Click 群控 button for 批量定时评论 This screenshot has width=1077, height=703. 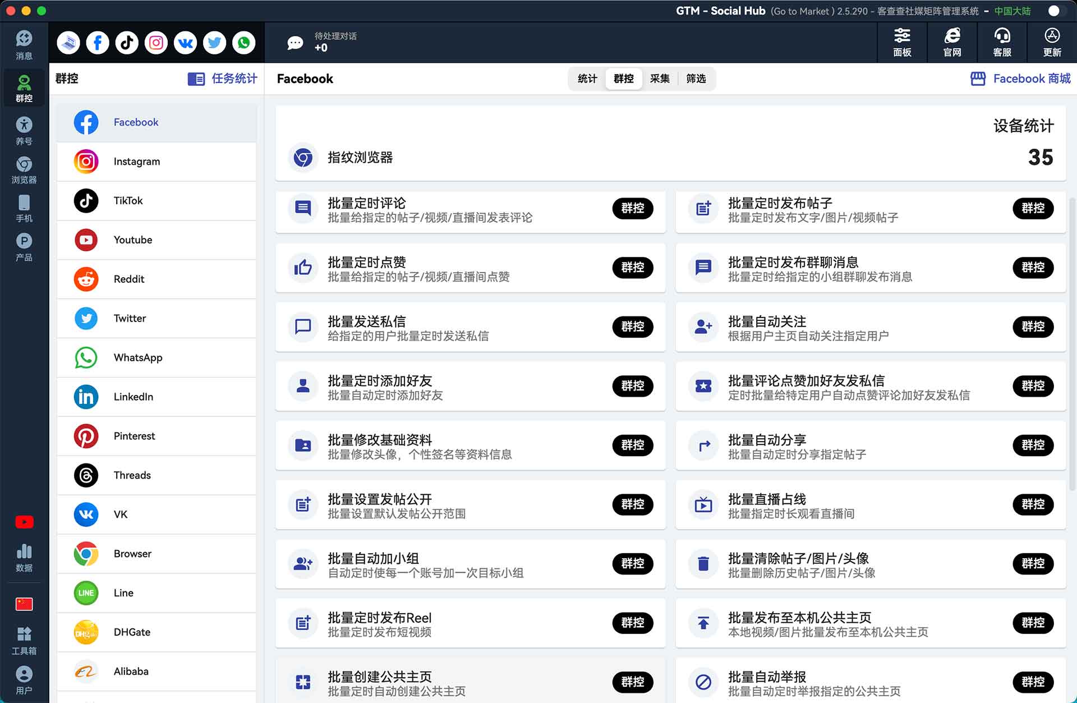coord(633,208)
